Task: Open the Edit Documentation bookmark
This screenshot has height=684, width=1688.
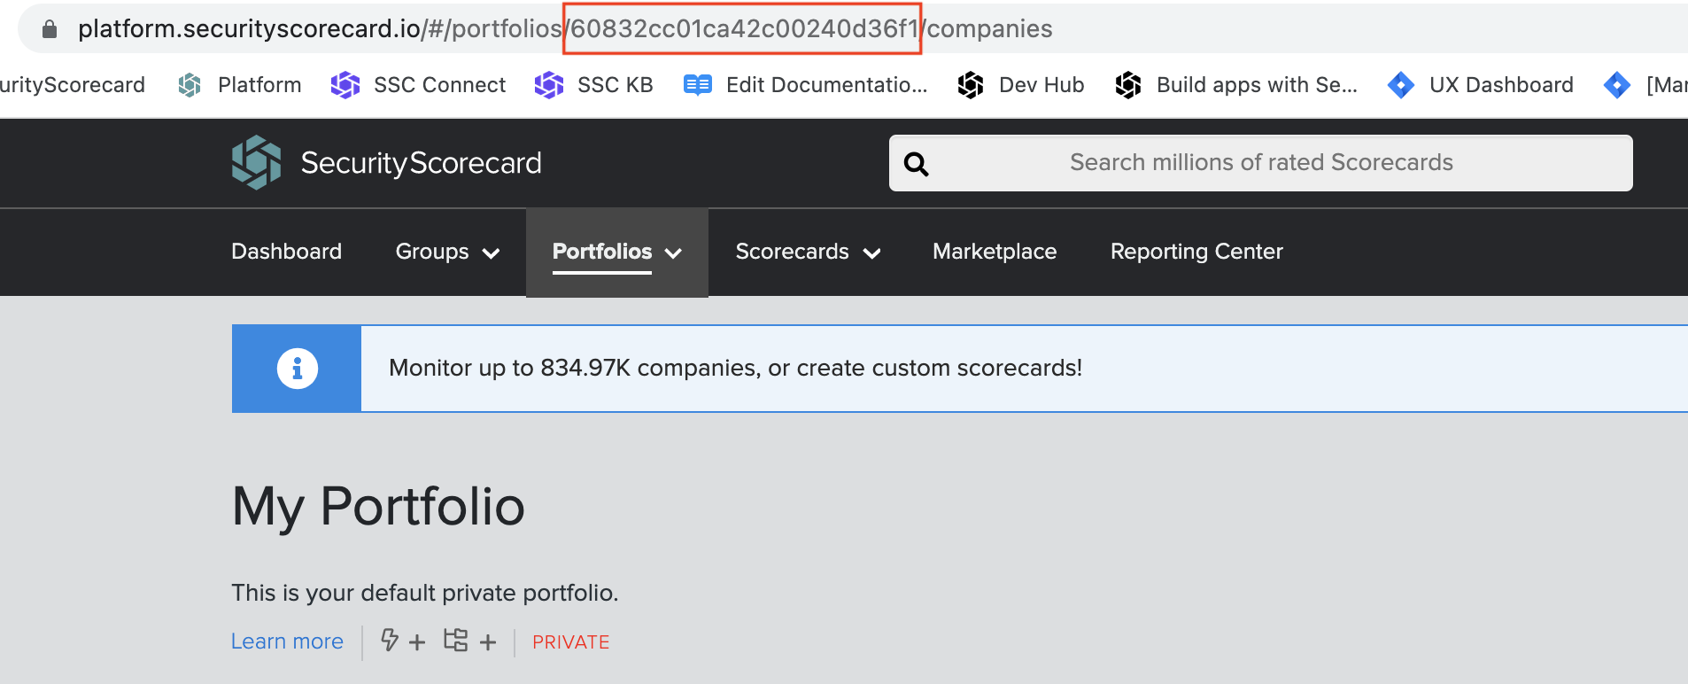Action: [805, 85]
